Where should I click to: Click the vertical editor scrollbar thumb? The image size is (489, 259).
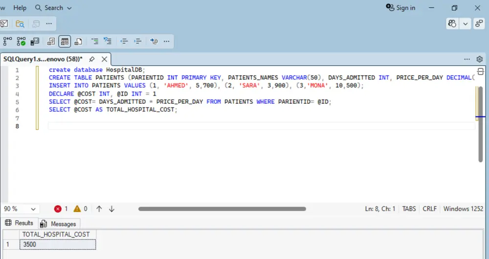pos(480,124)
